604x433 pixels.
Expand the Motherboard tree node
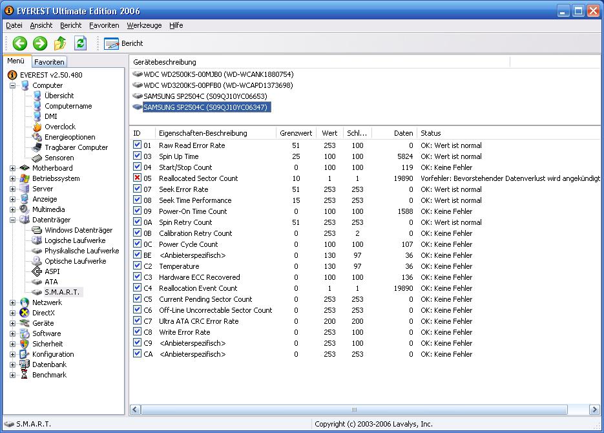13,168
